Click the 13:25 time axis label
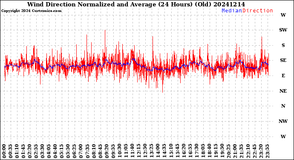 (151, 151)
